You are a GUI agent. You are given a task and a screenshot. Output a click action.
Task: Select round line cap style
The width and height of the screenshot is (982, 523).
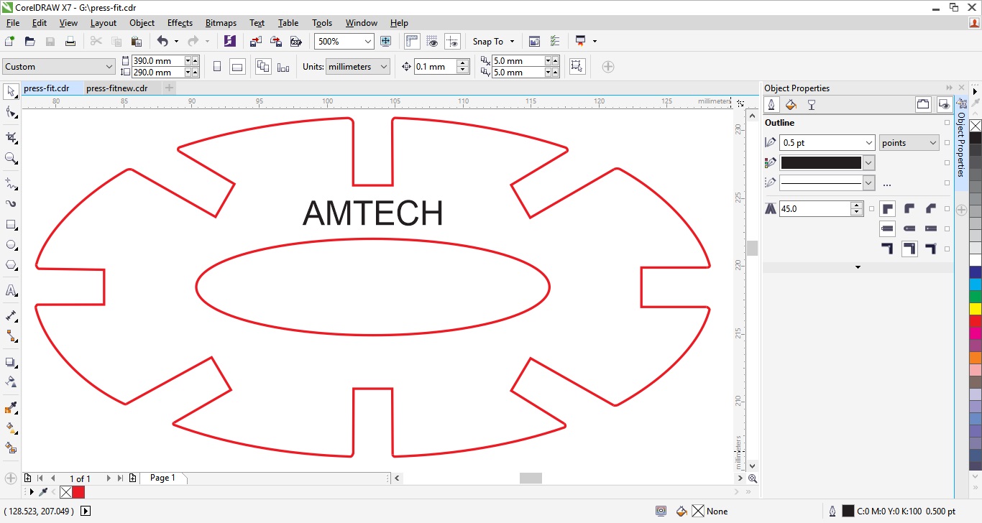[909, 228]
